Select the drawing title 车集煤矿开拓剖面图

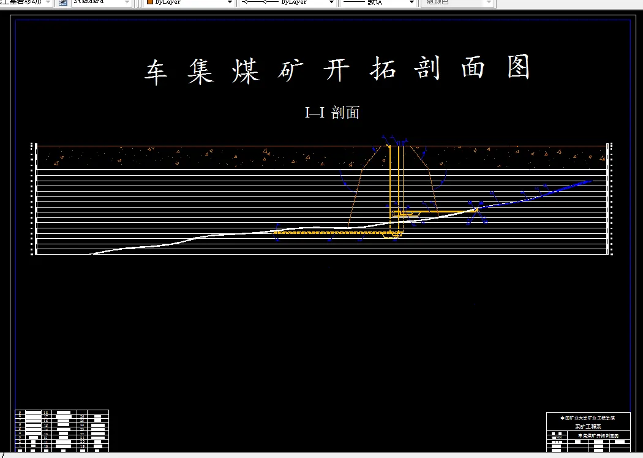pos(337,70)
